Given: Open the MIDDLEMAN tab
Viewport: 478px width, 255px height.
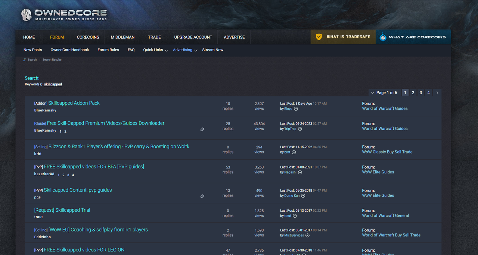Looking at the screenshot, I should 122,37.
